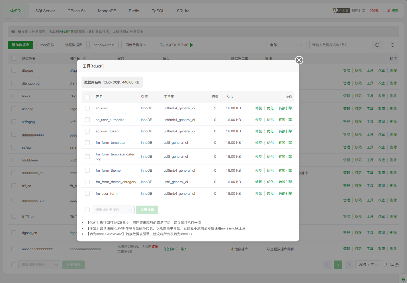Click 转换引擎 for fm_form_theme table
The width and height of the screenshot is (407, 283).
[x=285, y=171]
